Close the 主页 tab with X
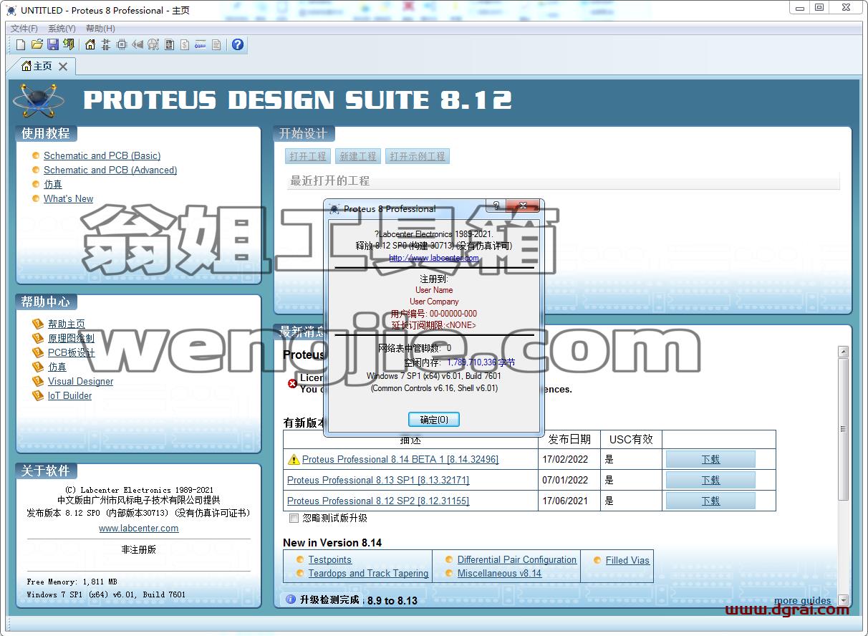Viewport: 868px width, 636px height. click(63, 67)
